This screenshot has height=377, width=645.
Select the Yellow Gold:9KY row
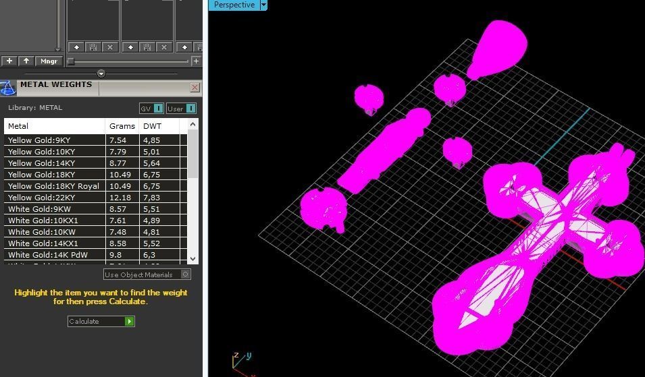[x=95, y=140]
